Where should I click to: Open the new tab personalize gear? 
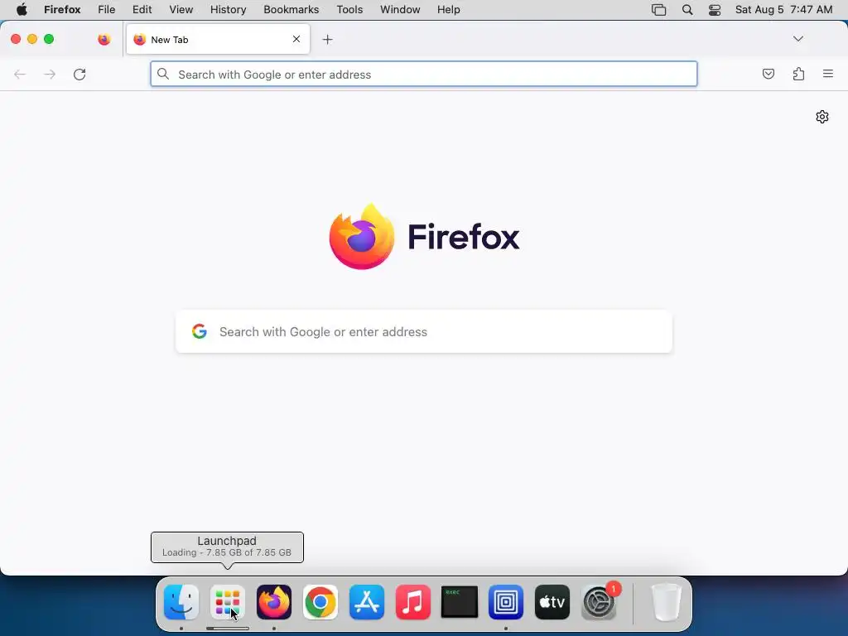(822, 117)
